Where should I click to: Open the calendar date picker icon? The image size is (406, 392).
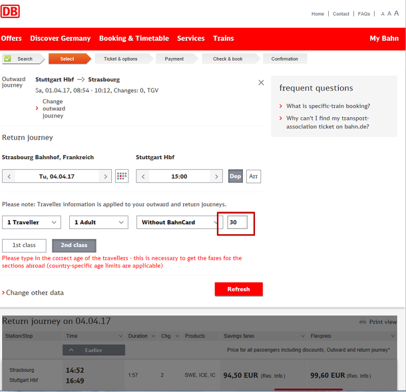[122, 176]
